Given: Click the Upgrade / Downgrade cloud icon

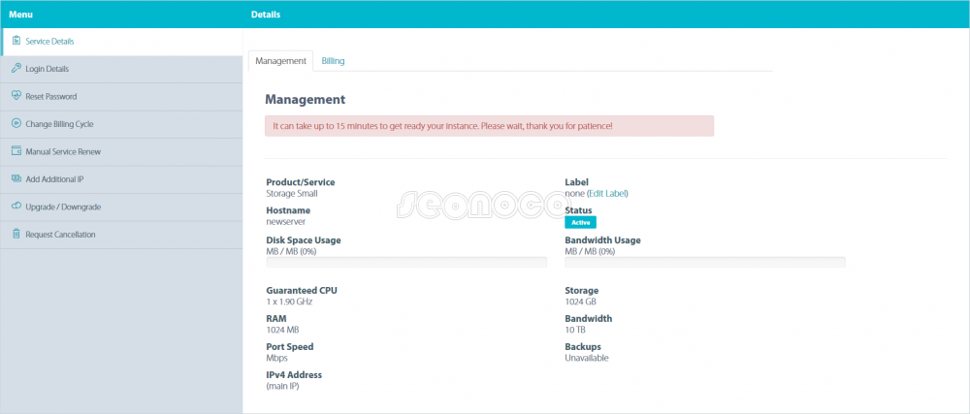Looking at the screenshot, I should point(16,207).
